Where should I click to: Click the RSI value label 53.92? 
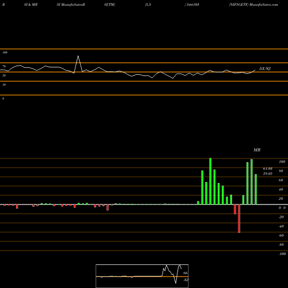tap(265, 69)
